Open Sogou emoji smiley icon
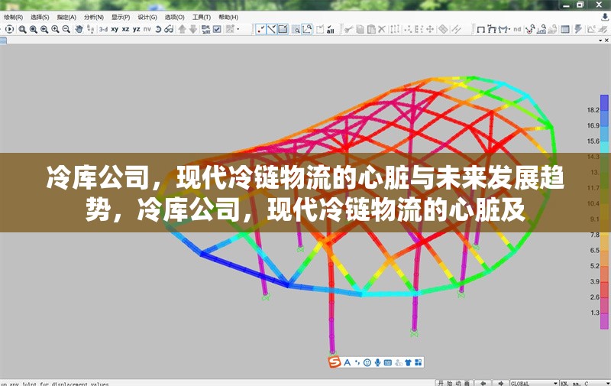 click(x=367, y=362)
